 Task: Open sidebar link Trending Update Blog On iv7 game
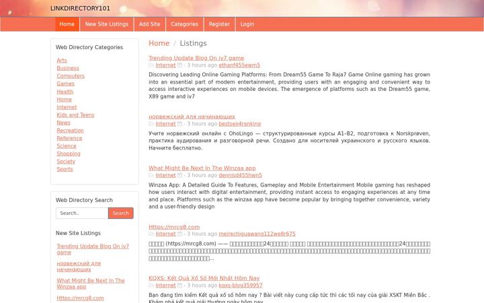(x=93, y=249)
